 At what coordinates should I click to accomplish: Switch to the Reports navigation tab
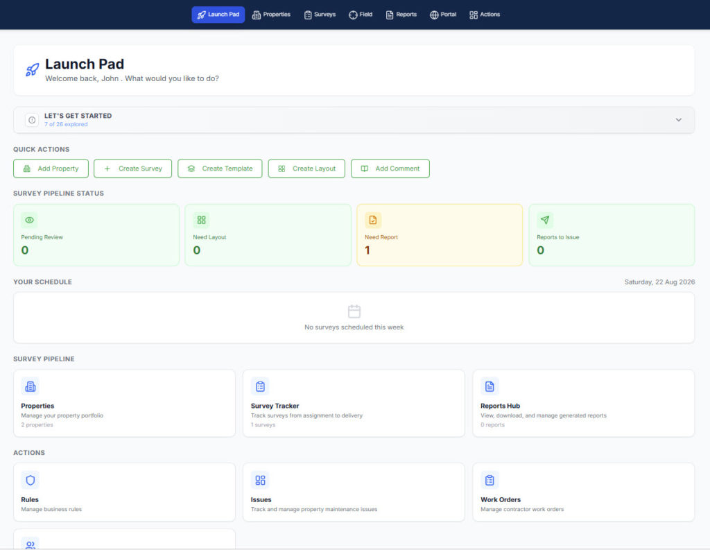tap(401, 15)
